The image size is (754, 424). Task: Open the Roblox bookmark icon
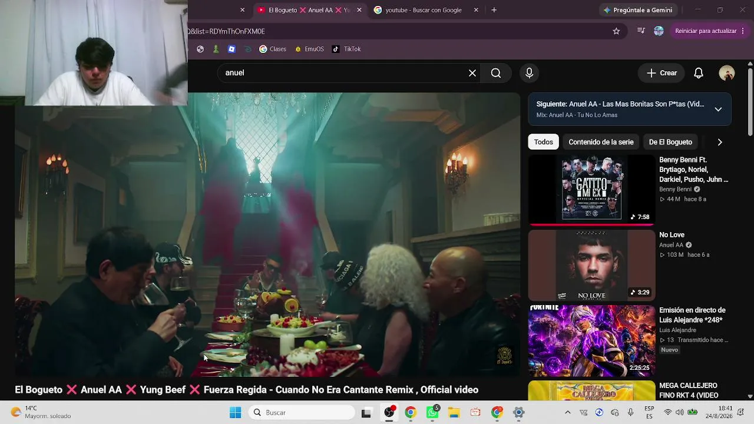coord(232,49)
